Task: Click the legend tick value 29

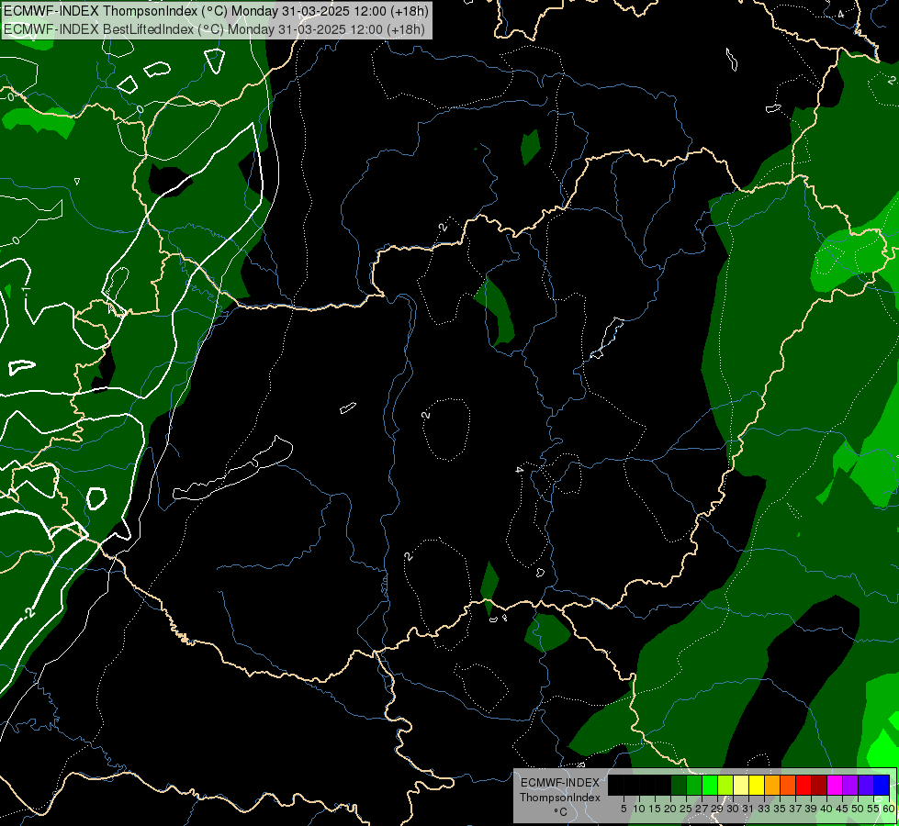Action: tap(717, 809)
